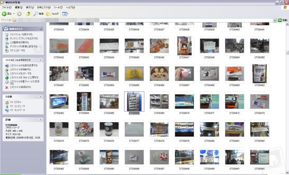289x175 pixels.
Task: Open the 表示(V) menu
Action: (x=30, y=7)
